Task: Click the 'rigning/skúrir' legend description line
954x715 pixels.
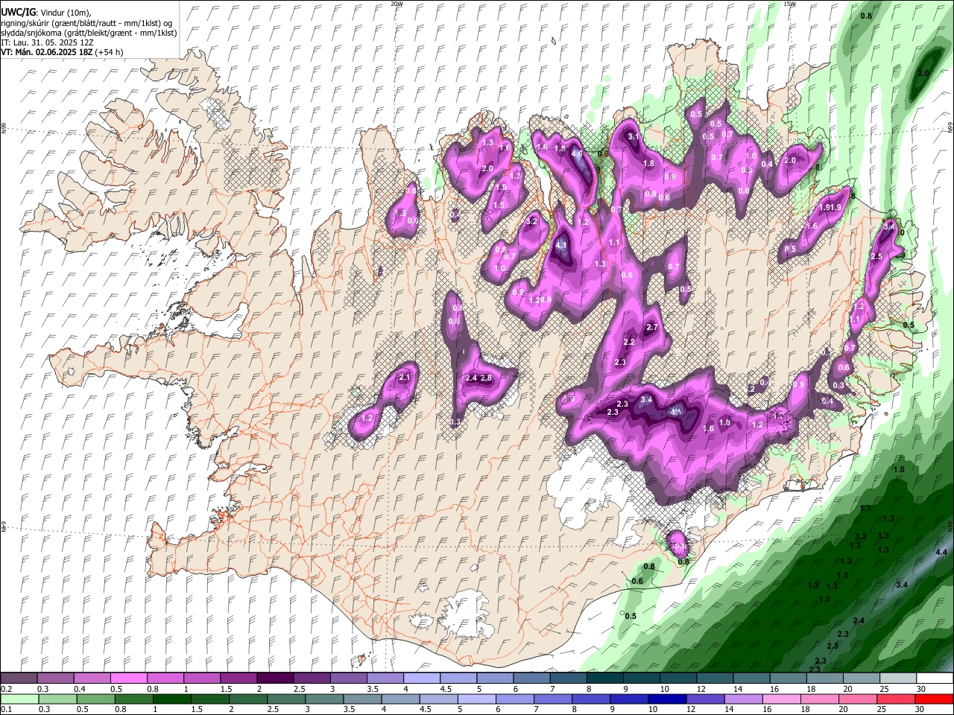Action: [x=87, y=23]
